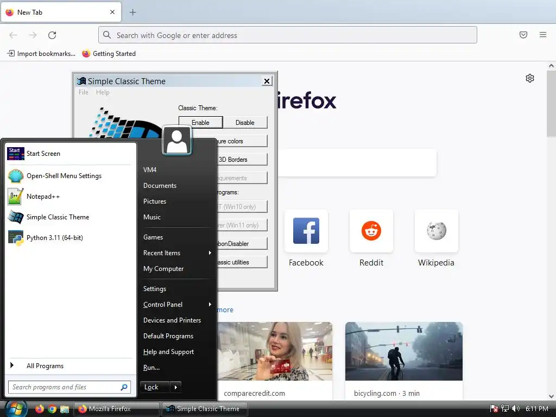Open the comparecredit.com story thumbnail
556x417 pixels.
coord(275,351)
